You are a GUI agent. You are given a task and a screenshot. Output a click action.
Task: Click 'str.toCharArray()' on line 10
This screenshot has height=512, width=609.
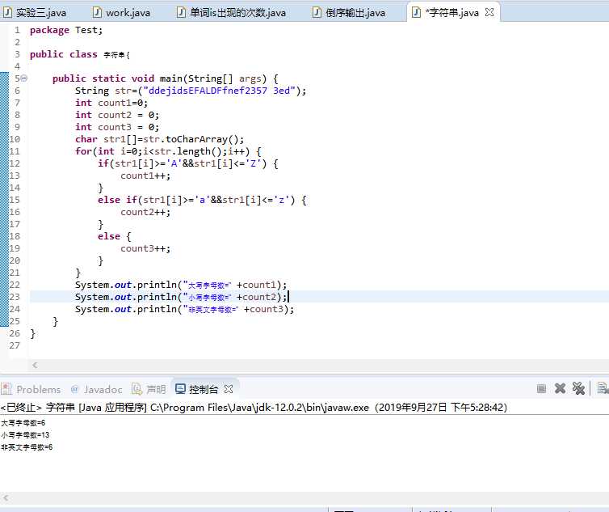click(191, 139)
